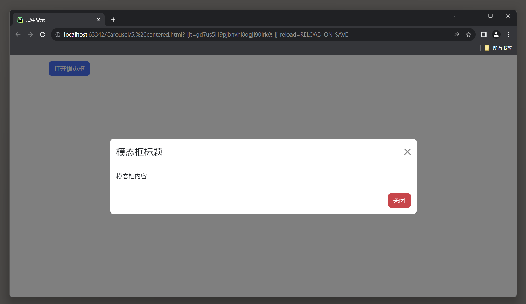Reload the page with the refresh icon
Screen dimensions: 526x304
pos(43,34)
